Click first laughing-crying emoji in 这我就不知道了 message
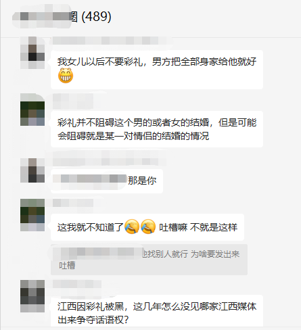 click(132, 227)
